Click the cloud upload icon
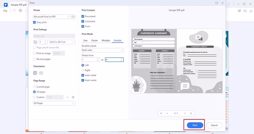This screenshot has width=254, height=134. 245,11
